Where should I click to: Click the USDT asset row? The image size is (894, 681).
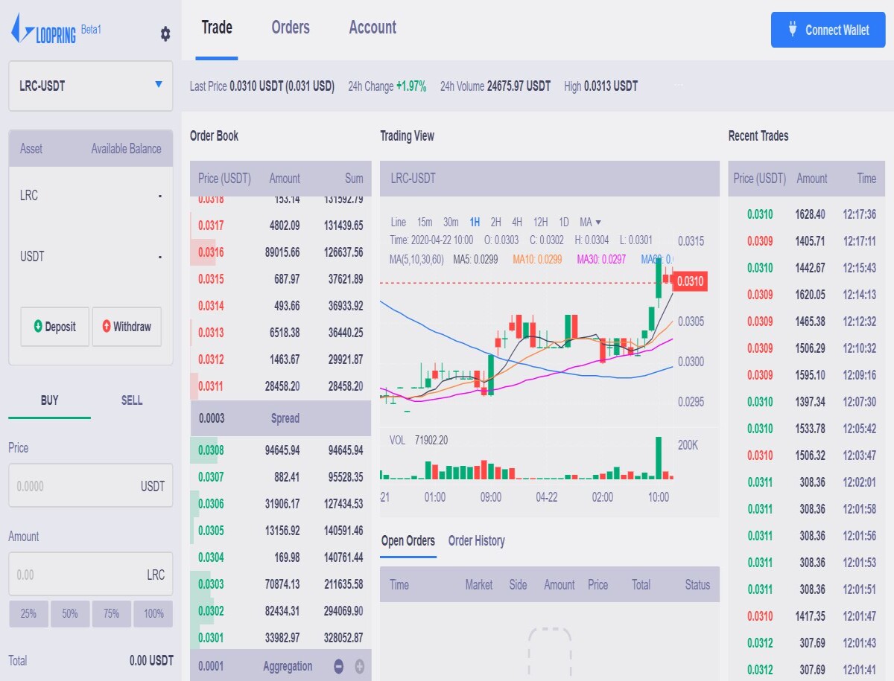(x=91, y=257)
